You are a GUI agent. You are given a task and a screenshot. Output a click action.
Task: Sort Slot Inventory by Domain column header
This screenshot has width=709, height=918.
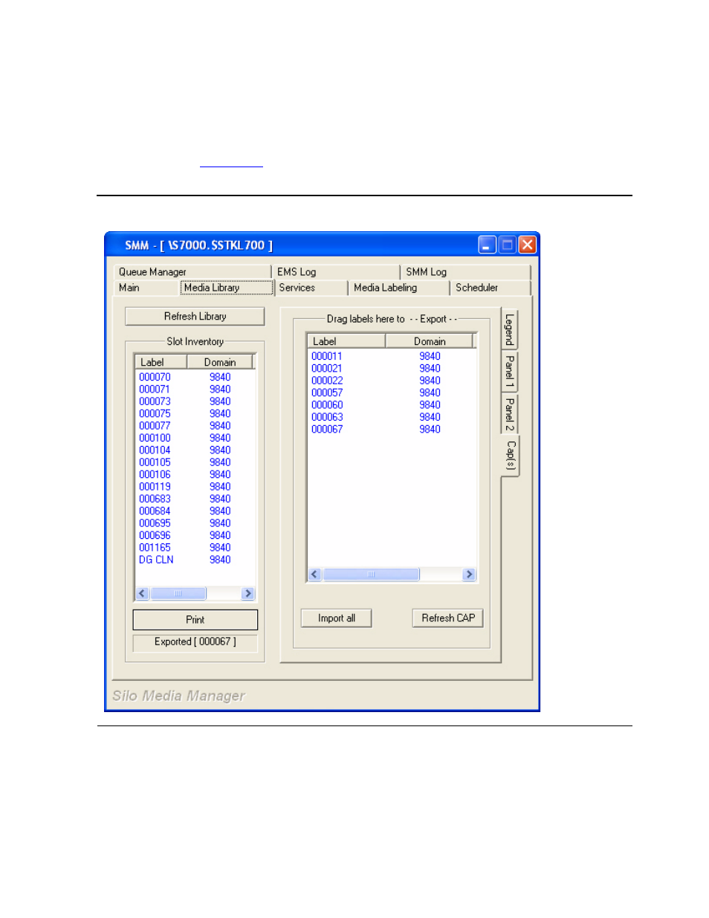click(219, 362)
